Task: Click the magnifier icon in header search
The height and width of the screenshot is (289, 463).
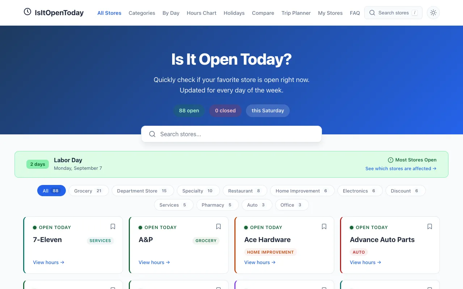Action: click(x=372, y=13)
